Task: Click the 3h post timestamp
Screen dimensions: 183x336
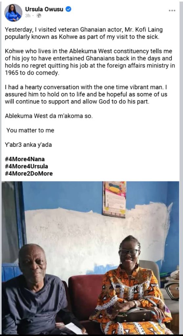Action: click(x=28, y=16)
